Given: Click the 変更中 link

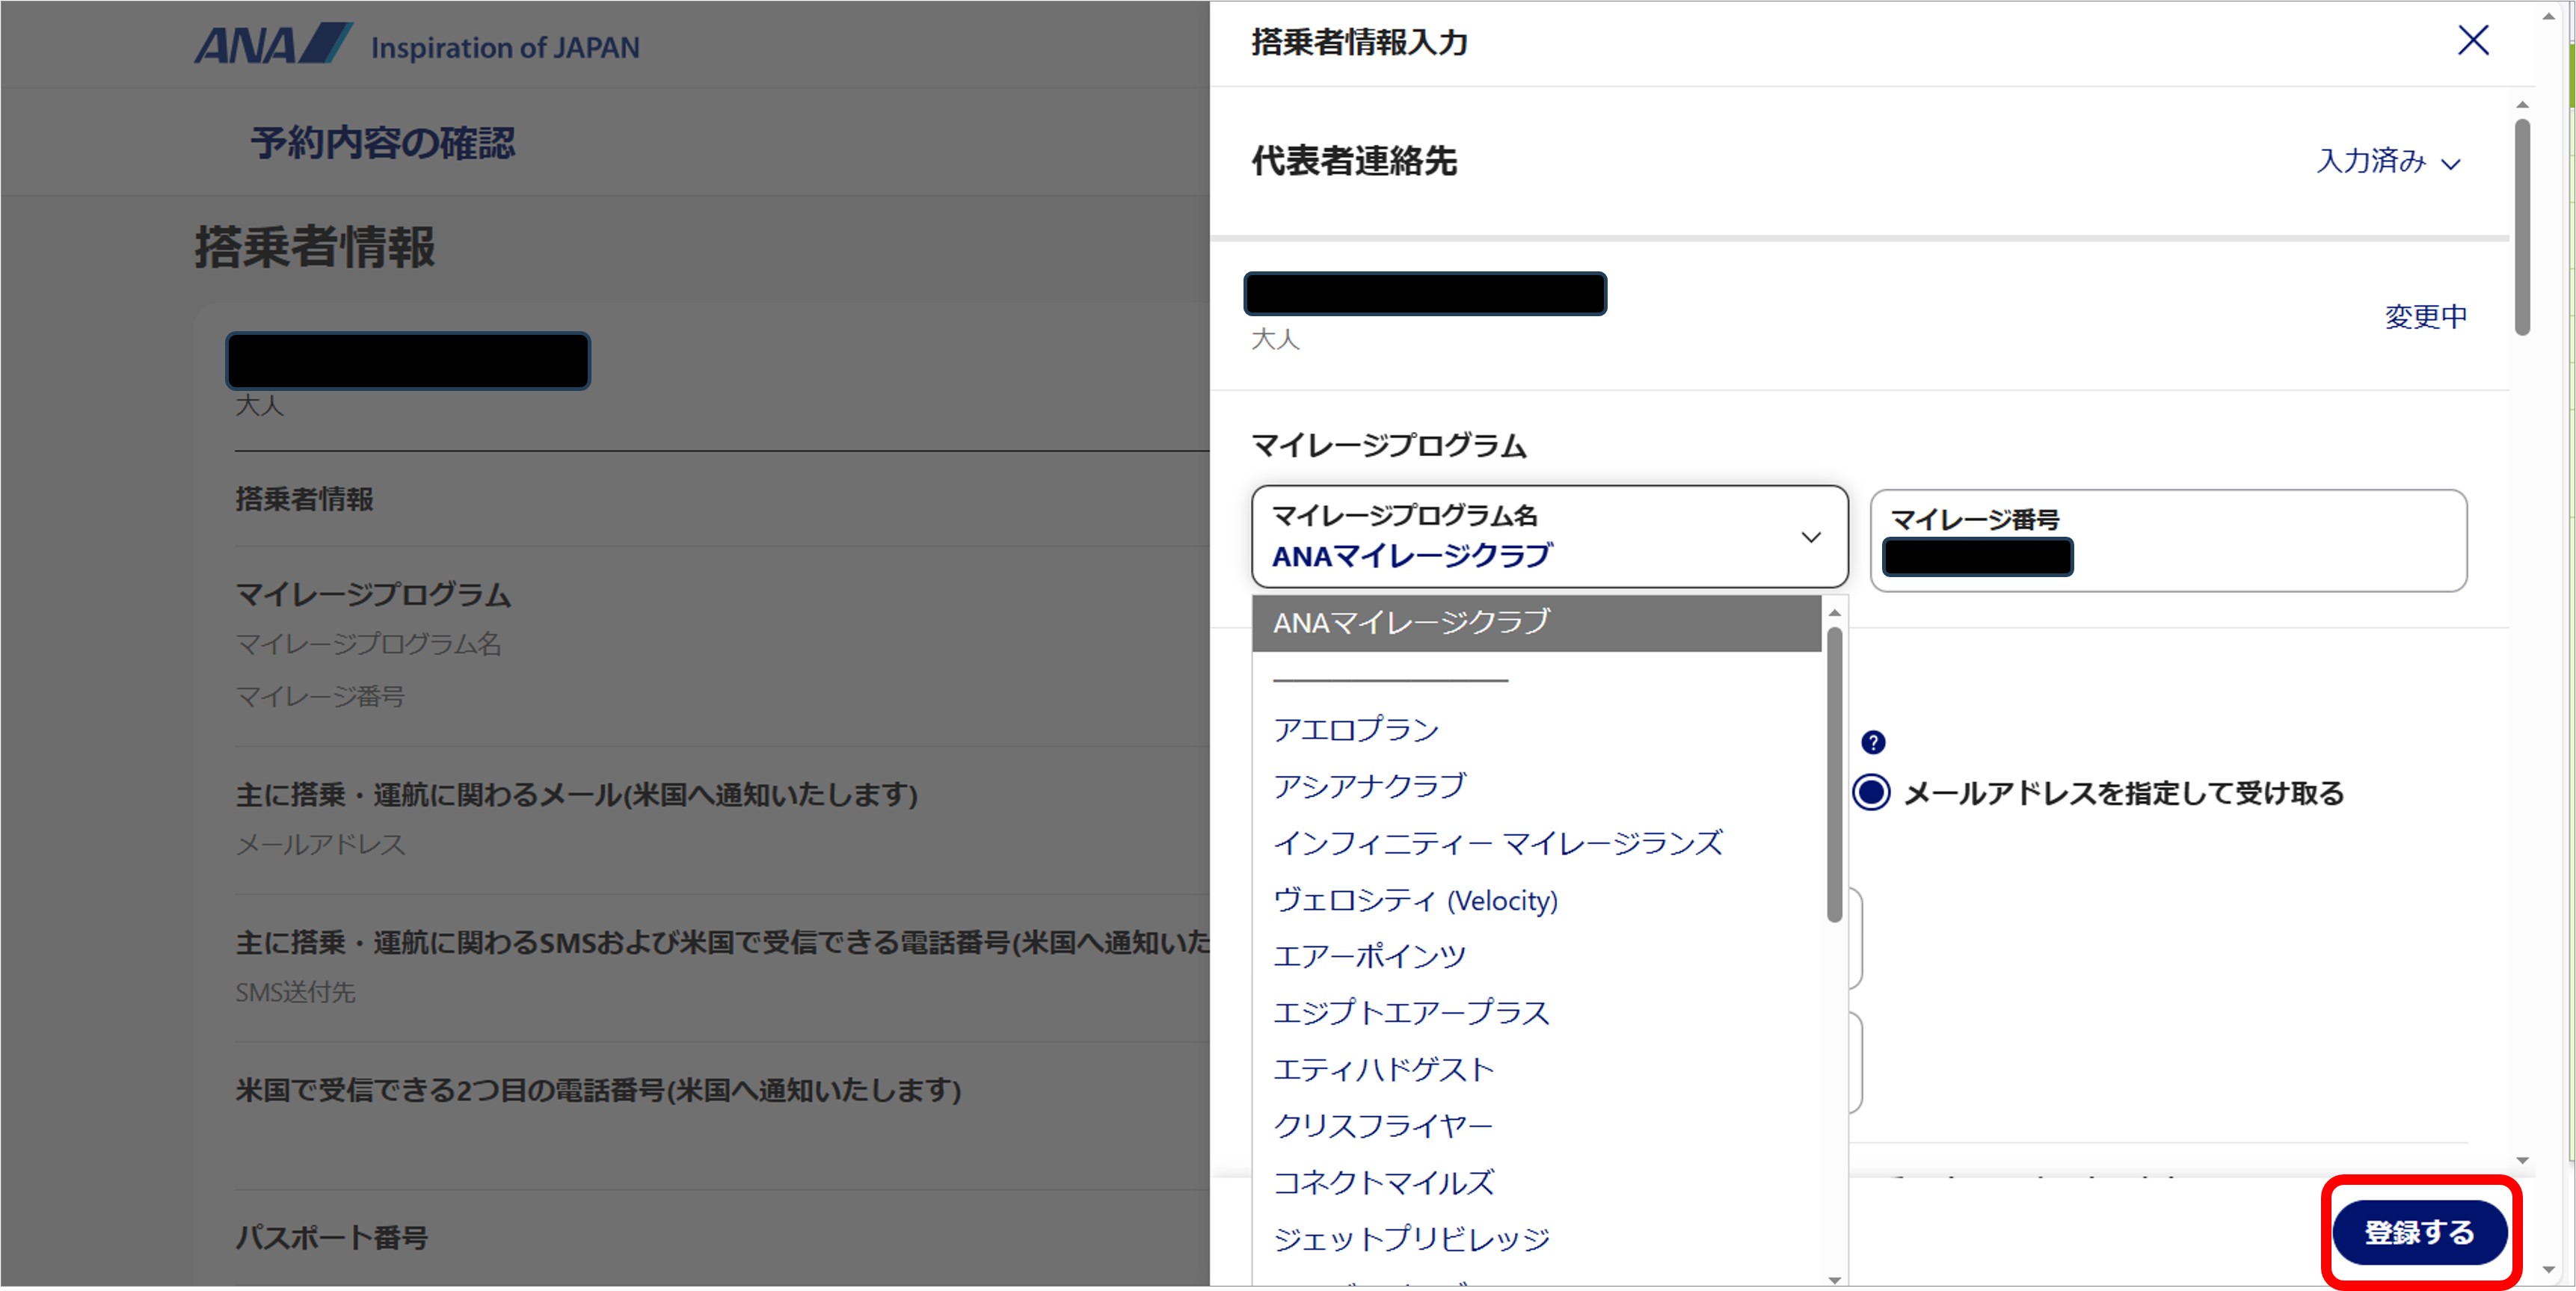Looking at the screenshot, I should pos(2425,317).
